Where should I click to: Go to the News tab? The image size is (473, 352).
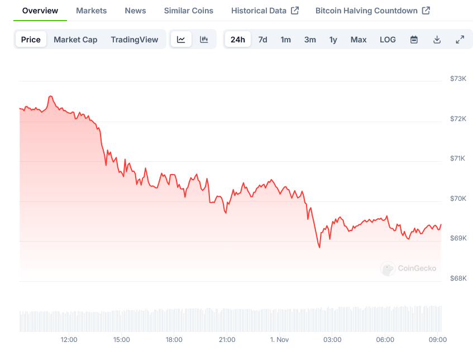[x=136, y=11]
